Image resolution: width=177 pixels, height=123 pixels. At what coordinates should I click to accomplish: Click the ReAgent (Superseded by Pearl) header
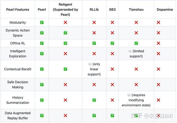click(x=65, y=10)
